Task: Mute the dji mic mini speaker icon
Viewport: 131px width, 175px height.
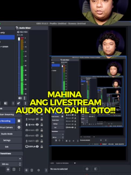Action: point(20,98)
